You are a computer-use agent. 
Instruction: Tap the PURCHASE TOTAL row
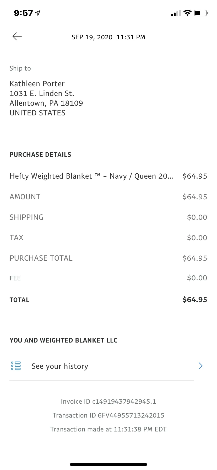tap(108, 258)
